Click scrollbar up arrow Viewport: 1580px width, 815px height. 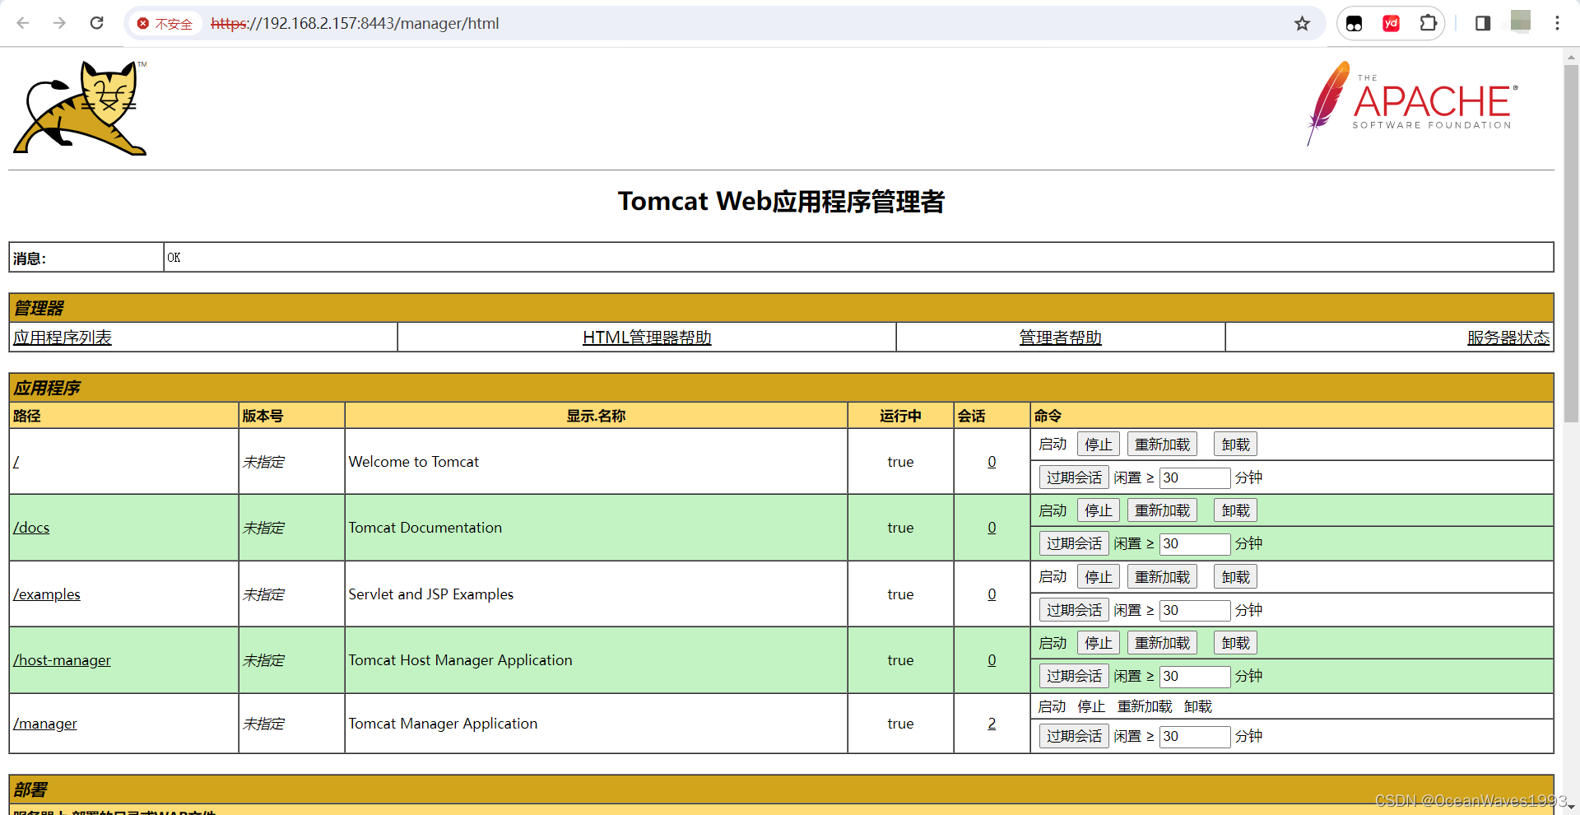point(1571,56)
